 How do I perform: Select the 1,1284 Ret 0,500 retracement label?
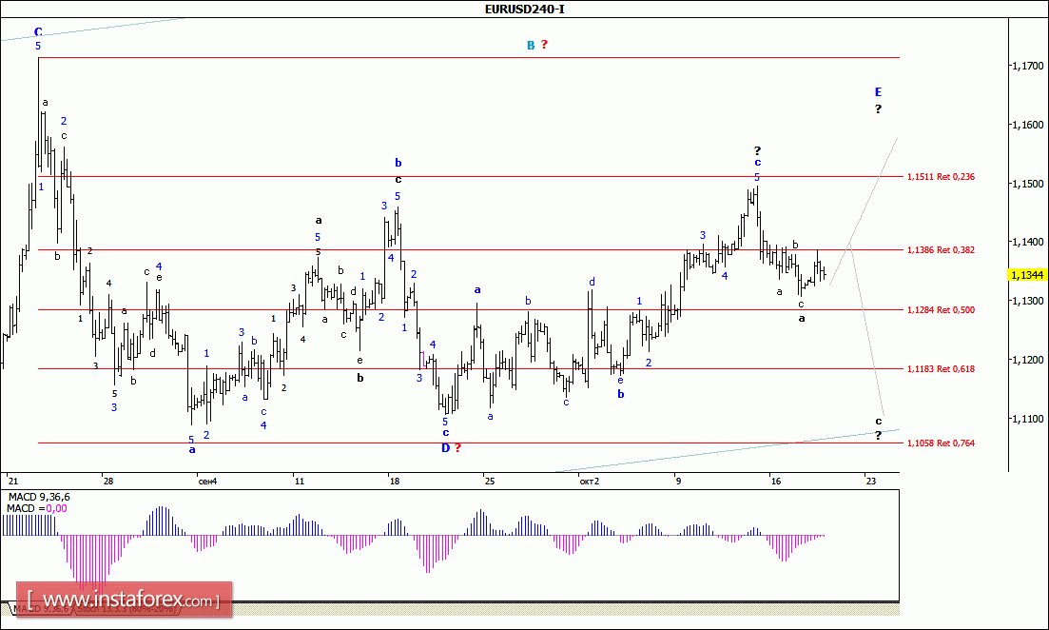[x=941, y=309]
